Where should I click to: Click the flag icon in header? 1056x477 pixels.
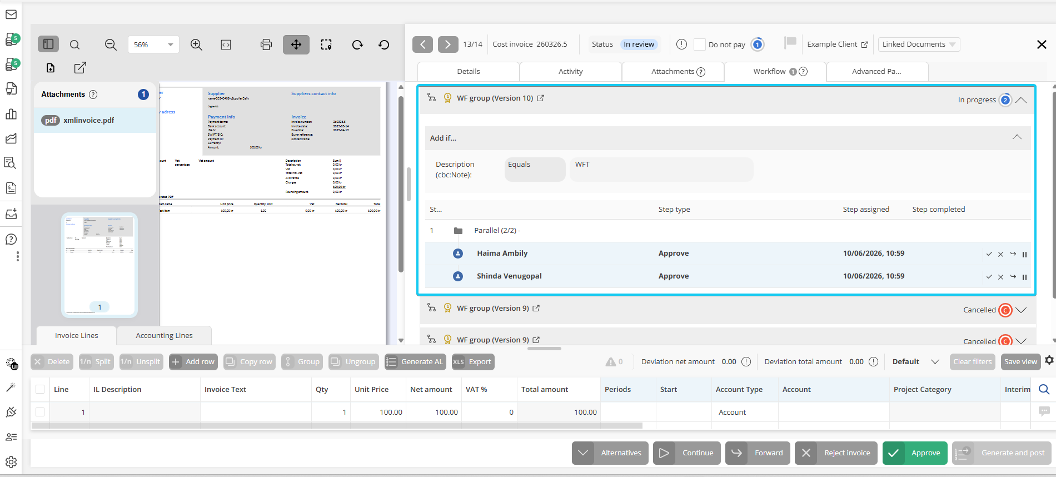(x=790, y=42)
